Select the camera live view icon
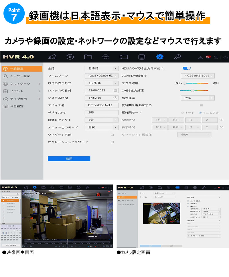Screen dimensions: 229x277 click(x=53, y=57)
